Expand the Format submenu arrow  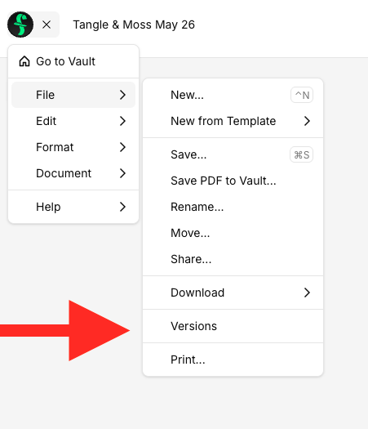[122, 147]
